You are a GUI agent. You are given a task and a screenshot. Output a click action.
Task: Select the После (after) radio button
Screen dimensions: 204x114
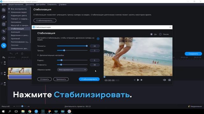tap(160, 34)
